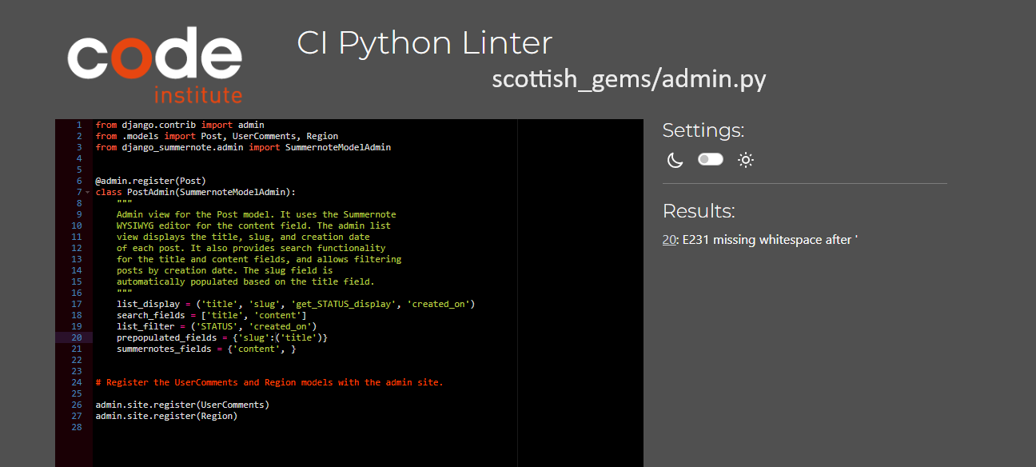Screen dimensions: 1036x467
Task: Click the 'Settings:' label
Action: (x=703, y=130)
